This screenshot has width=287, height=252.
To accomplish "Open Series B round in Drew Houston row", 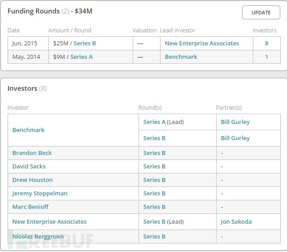I will [154, 180].
